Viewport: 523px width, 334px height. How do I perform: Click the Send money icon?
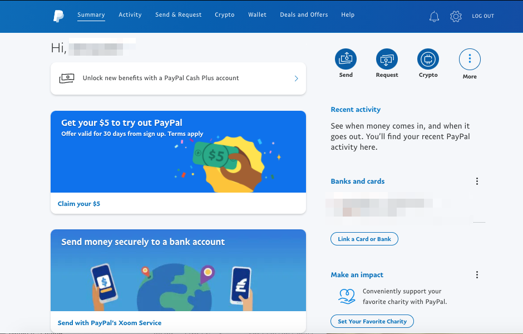[x=346, y=60]
